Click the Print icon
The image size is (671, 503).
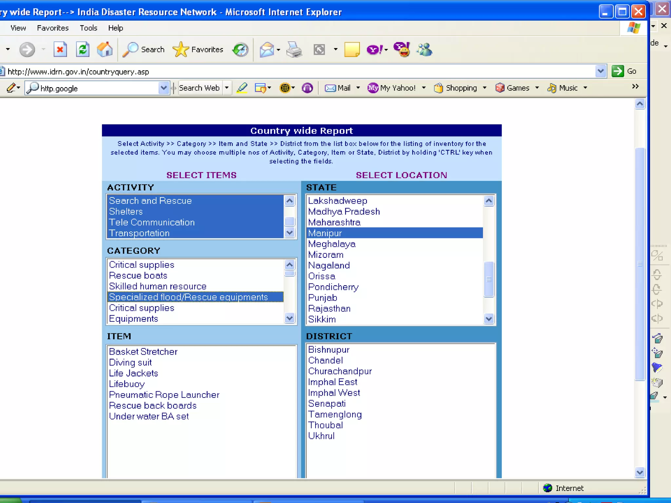pos(294,50)
